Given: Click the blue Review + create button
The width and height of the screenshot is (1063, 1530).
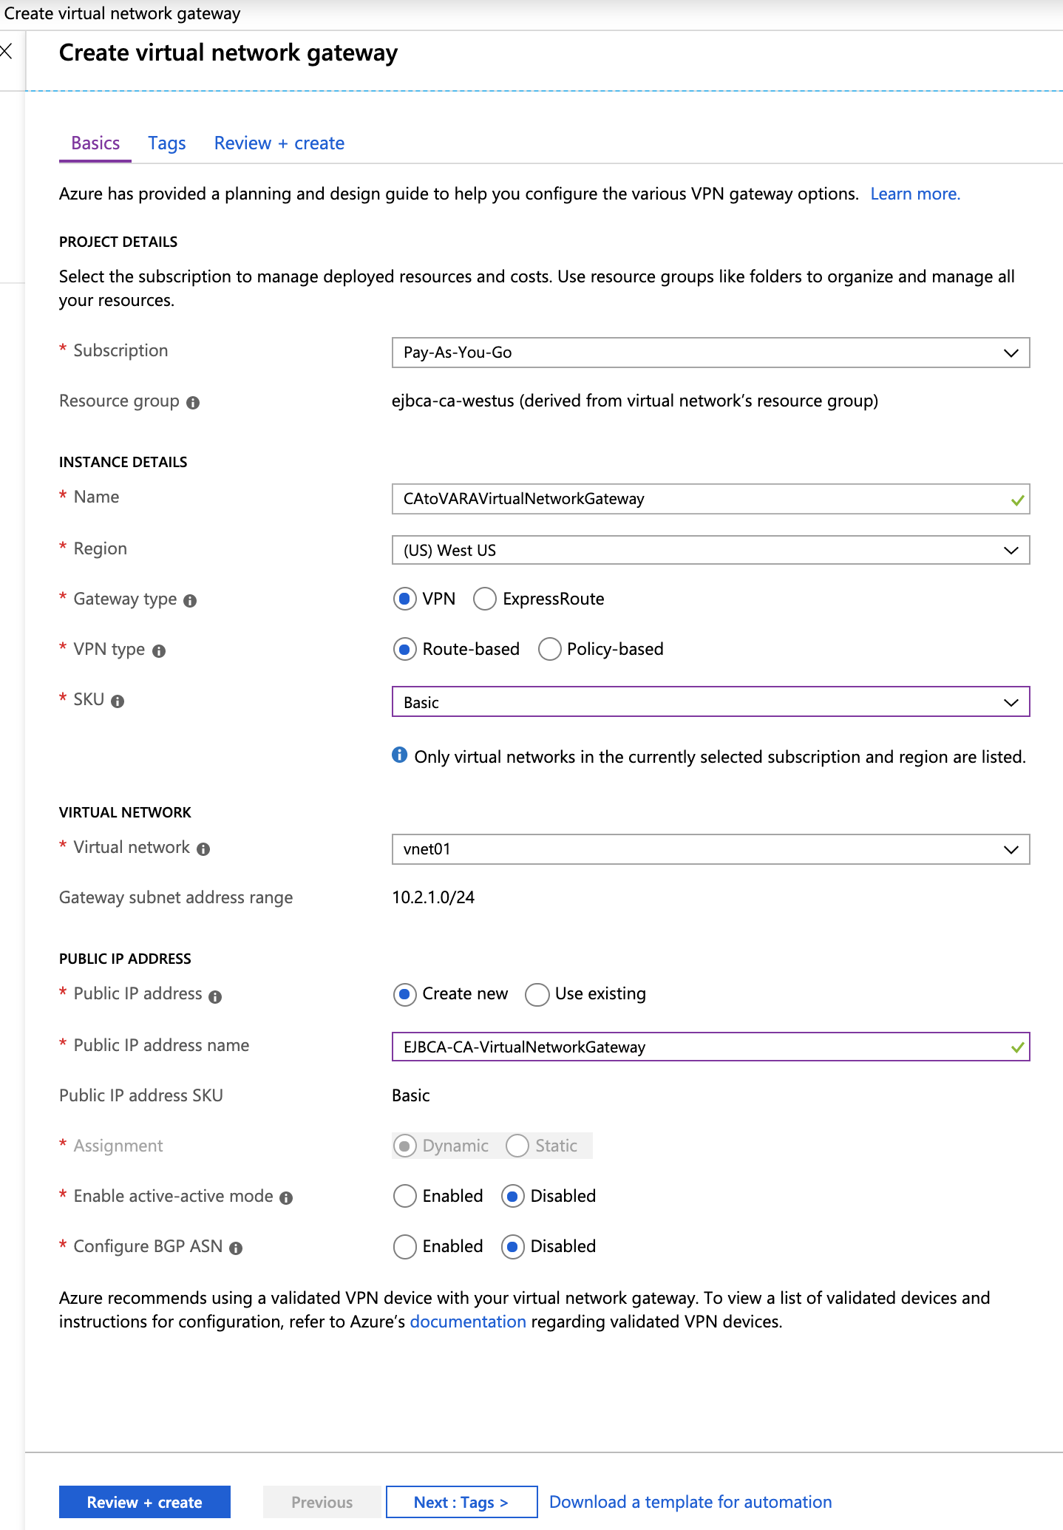Looking at the screenshot, I should click(145, 1502).
